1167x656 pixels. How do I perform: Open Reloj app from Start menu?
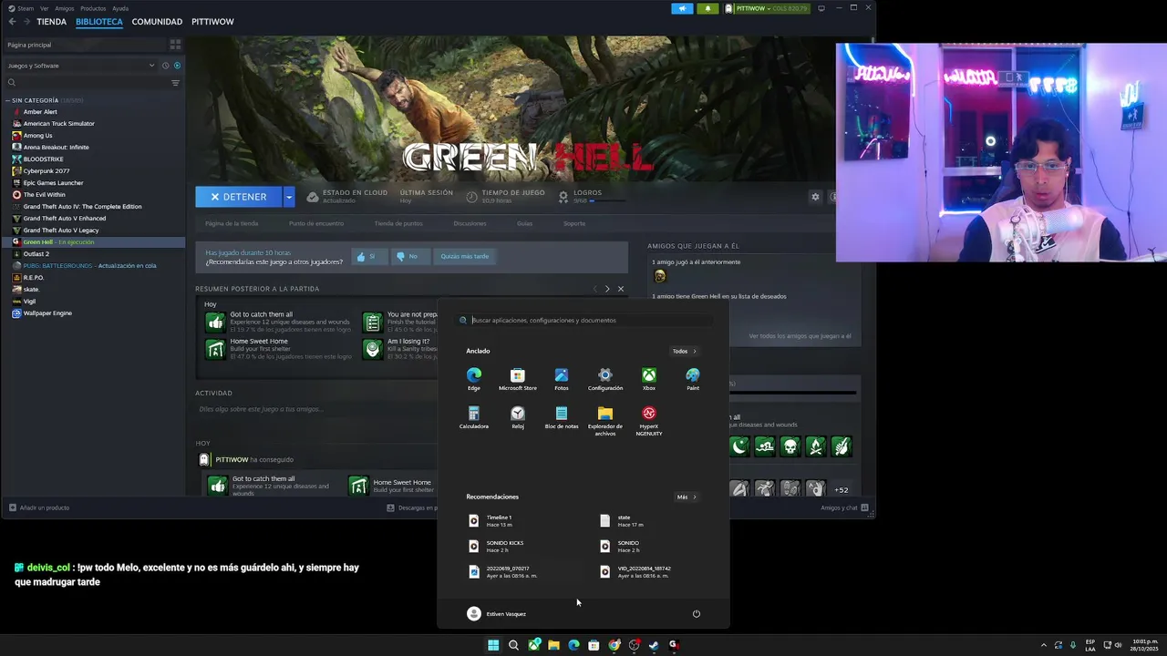tap(518, 418)
